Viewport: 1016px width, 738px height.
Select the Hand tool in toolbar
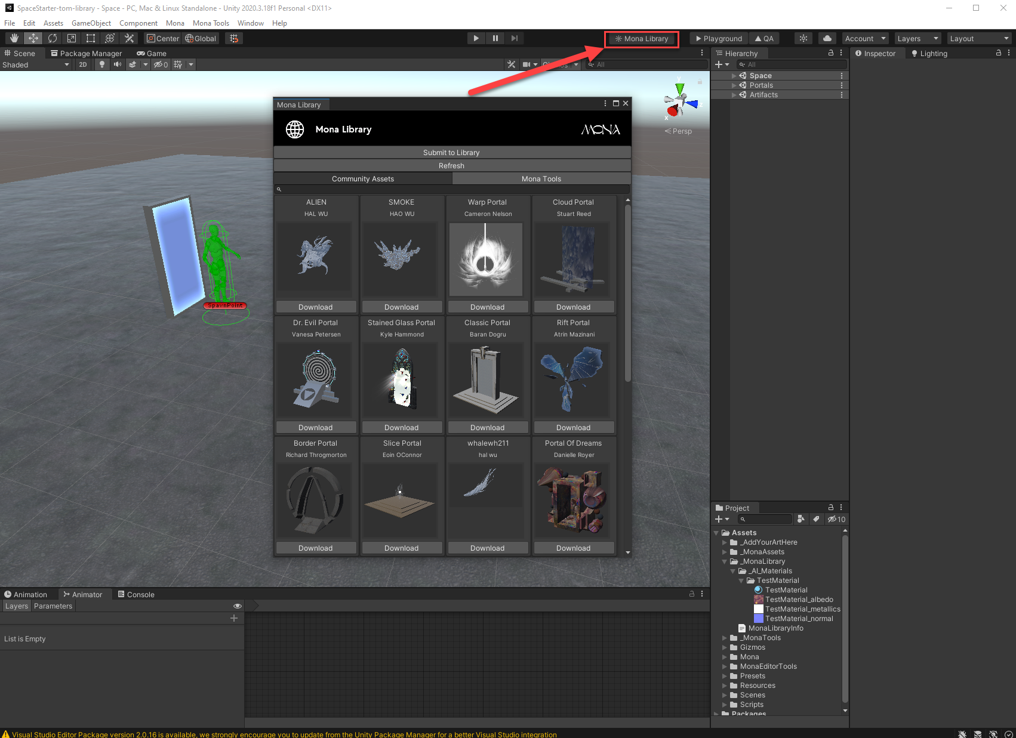[x=14, y=38]
